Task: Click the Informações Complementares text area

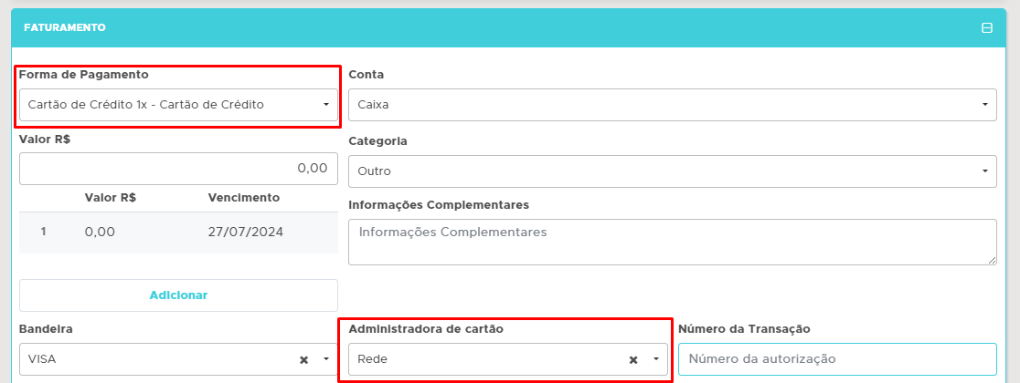Action: point(672,242)
